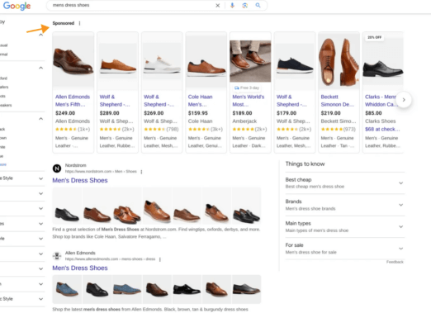The width and height of the screenshot is (431, 313).
Task: Clear the search box with the X icon
Action: [x=218, y=6]
